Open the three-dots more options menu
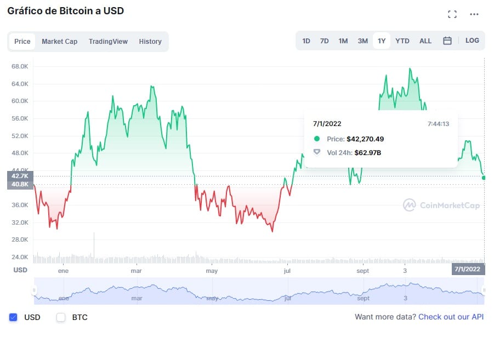The image size is (494, 337). coord(474,14)
